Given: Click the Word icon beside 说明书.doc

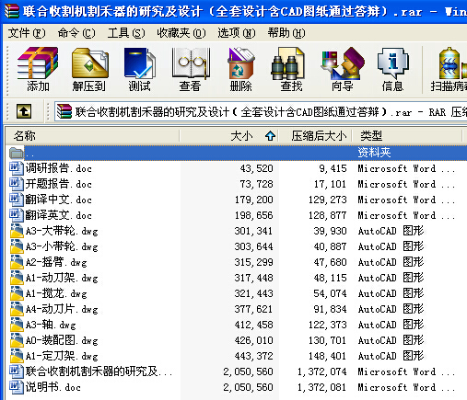Looking at the screenshot, I should pos(17,387).
